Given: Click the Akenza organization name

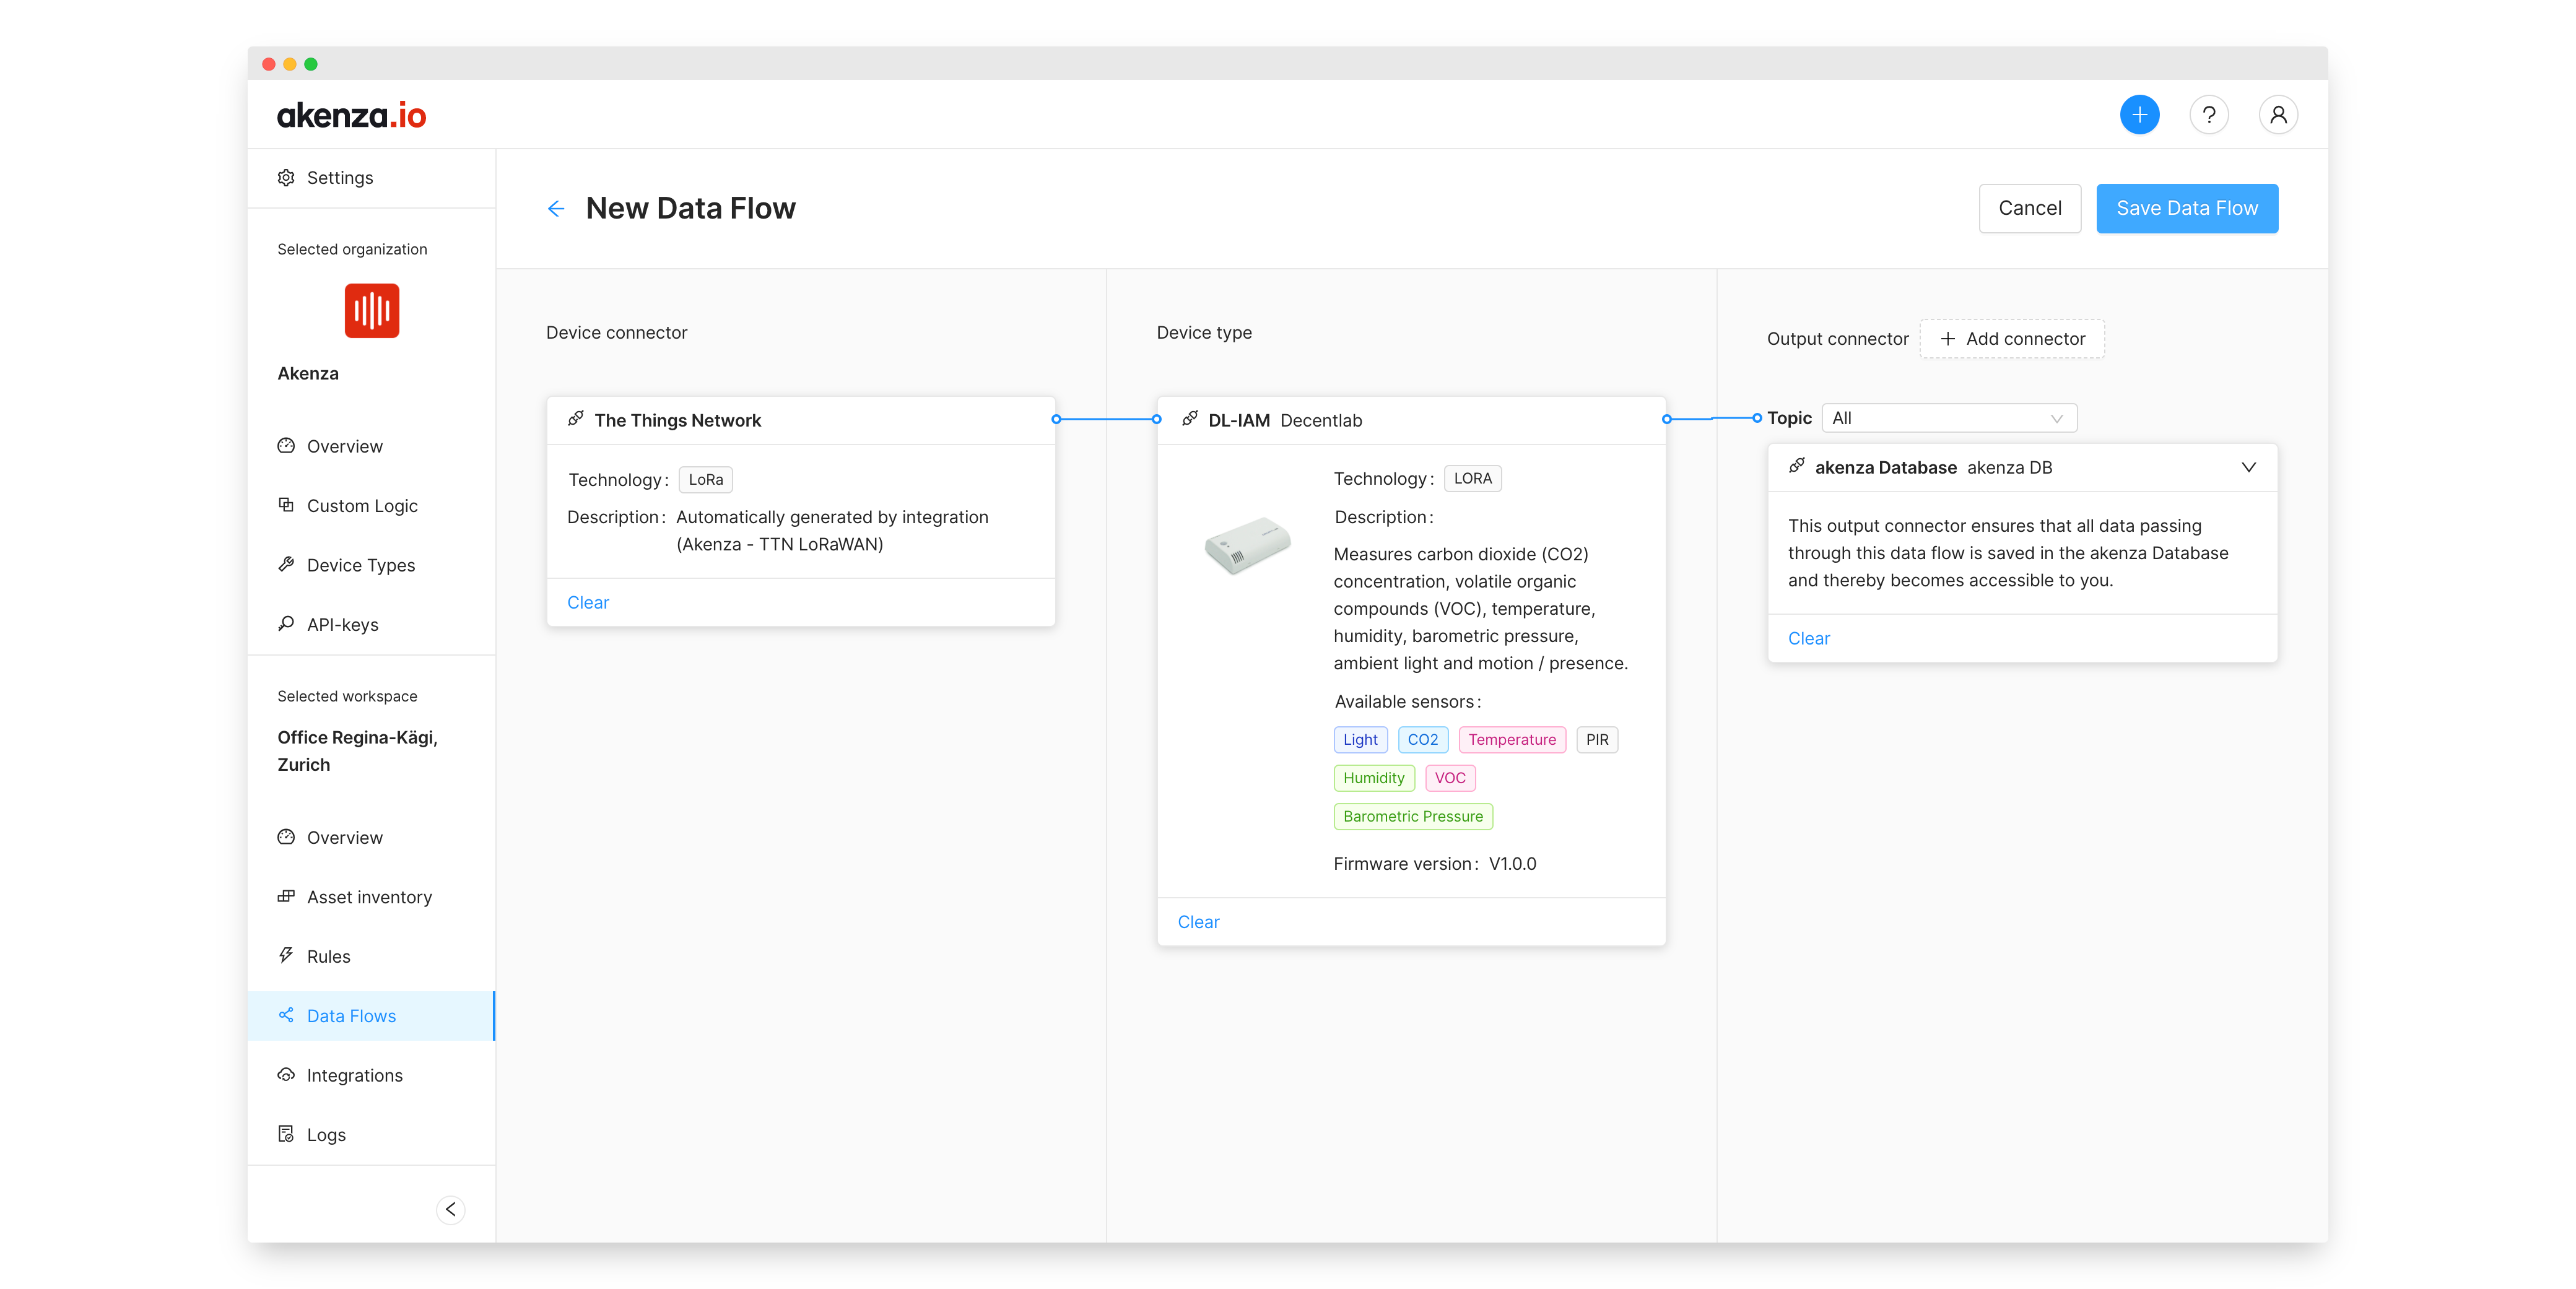Looking at the screenshot, I should click(x=307, y=374).
